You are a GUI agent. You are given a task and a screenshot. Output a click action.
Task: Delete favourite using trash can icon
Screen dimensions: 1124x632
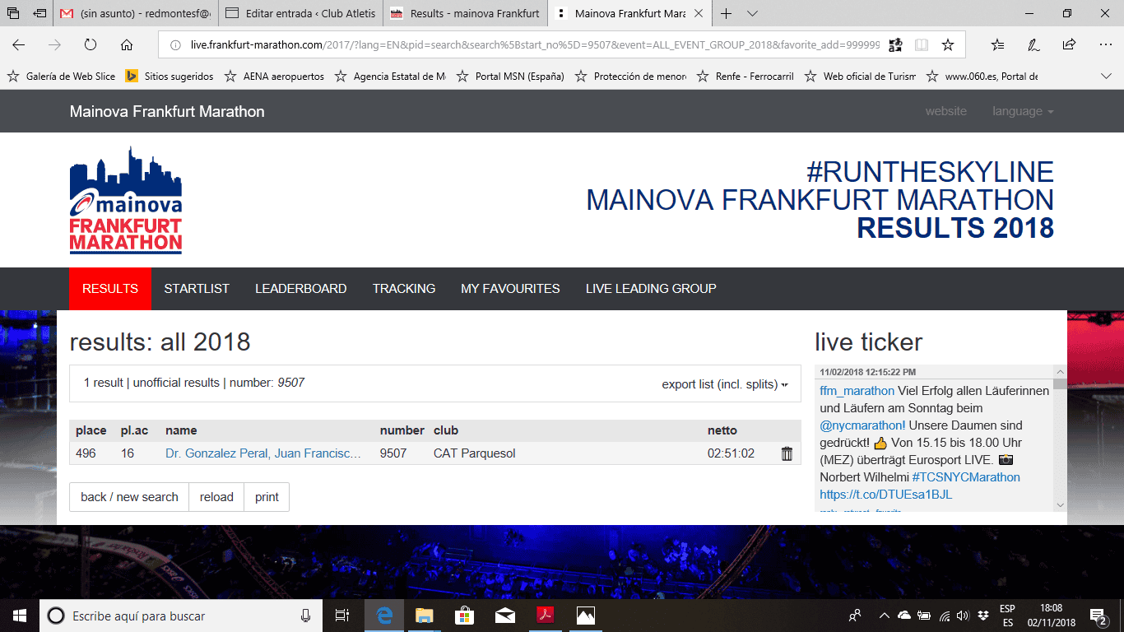pyautogui.click(x=787, y=453)
